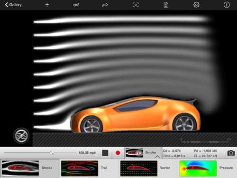Viewport: 237px width, 178px height.
Task: Select the orange car model
Action: point(136,115)
